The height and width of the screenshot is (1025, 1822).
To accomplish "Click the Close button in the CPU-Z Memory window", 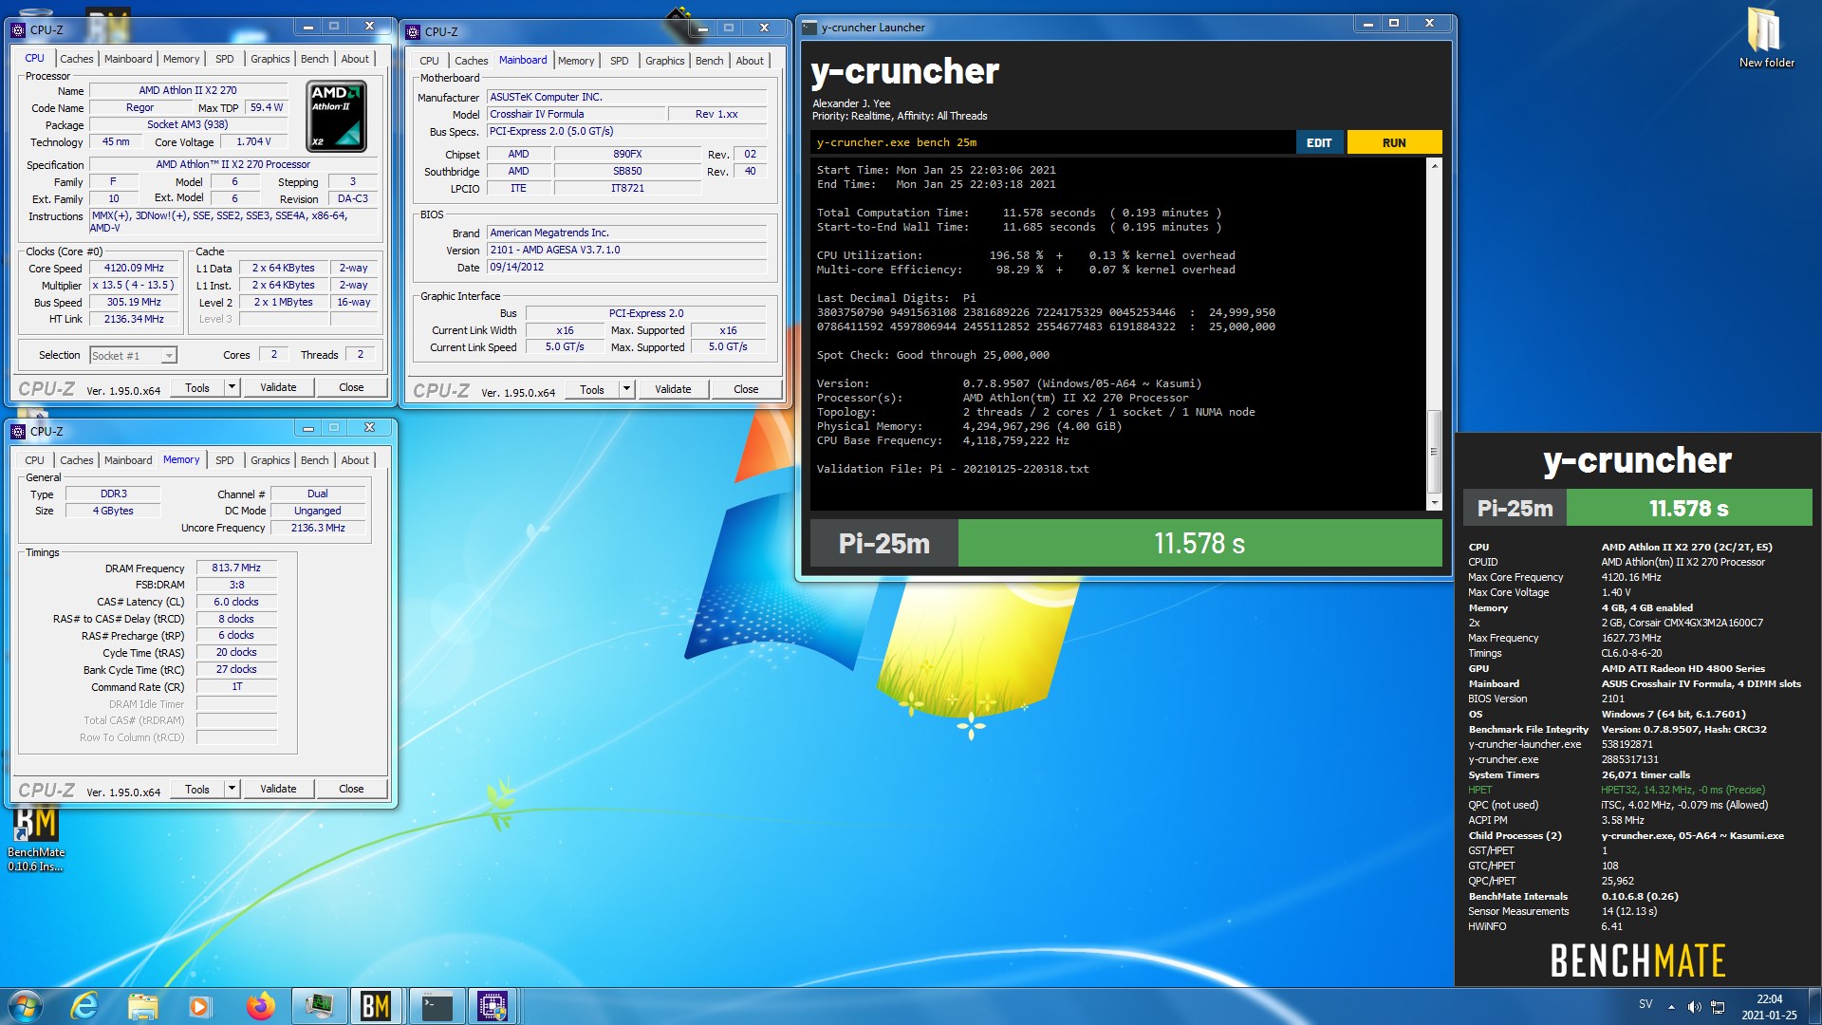I will pos(351,789).
